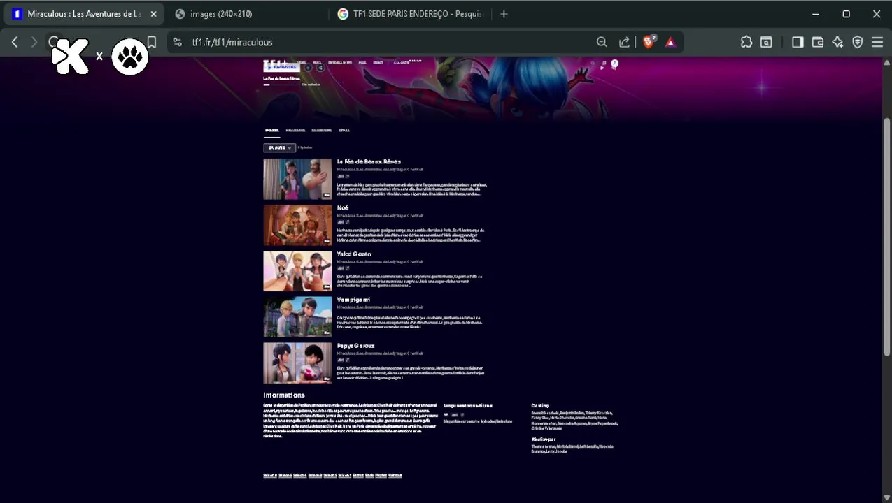Click the 'Casting' heading text

pos(540,405)
